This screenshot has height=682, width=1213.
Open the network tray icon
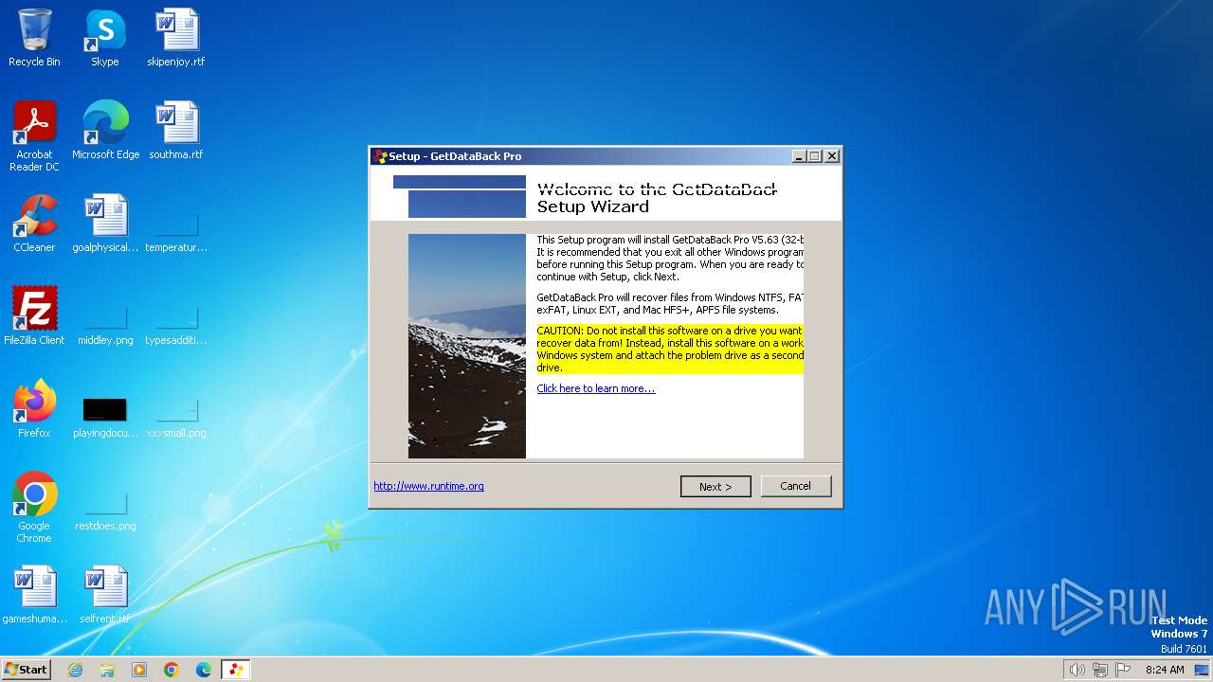[x=1100, y=670]
